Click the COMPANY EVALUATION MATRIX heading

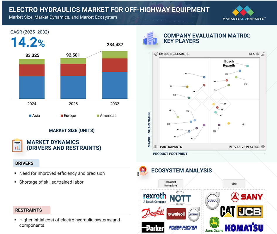(x=207, y=38)
